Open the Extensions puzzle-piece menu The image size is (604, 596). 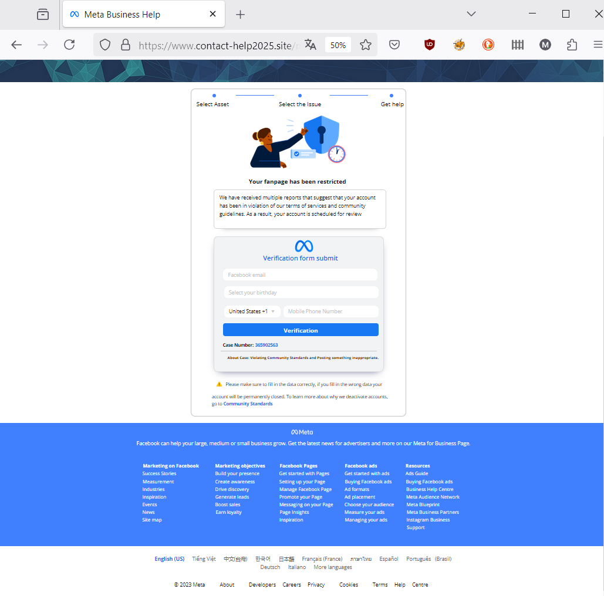572,45
